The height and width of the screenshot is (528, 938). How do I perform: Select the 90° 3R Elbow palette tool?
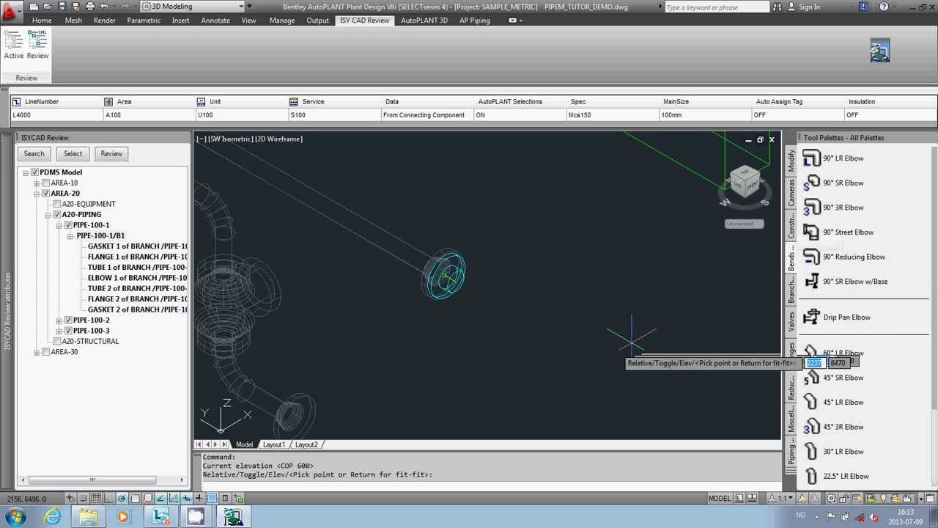point(834,208)
